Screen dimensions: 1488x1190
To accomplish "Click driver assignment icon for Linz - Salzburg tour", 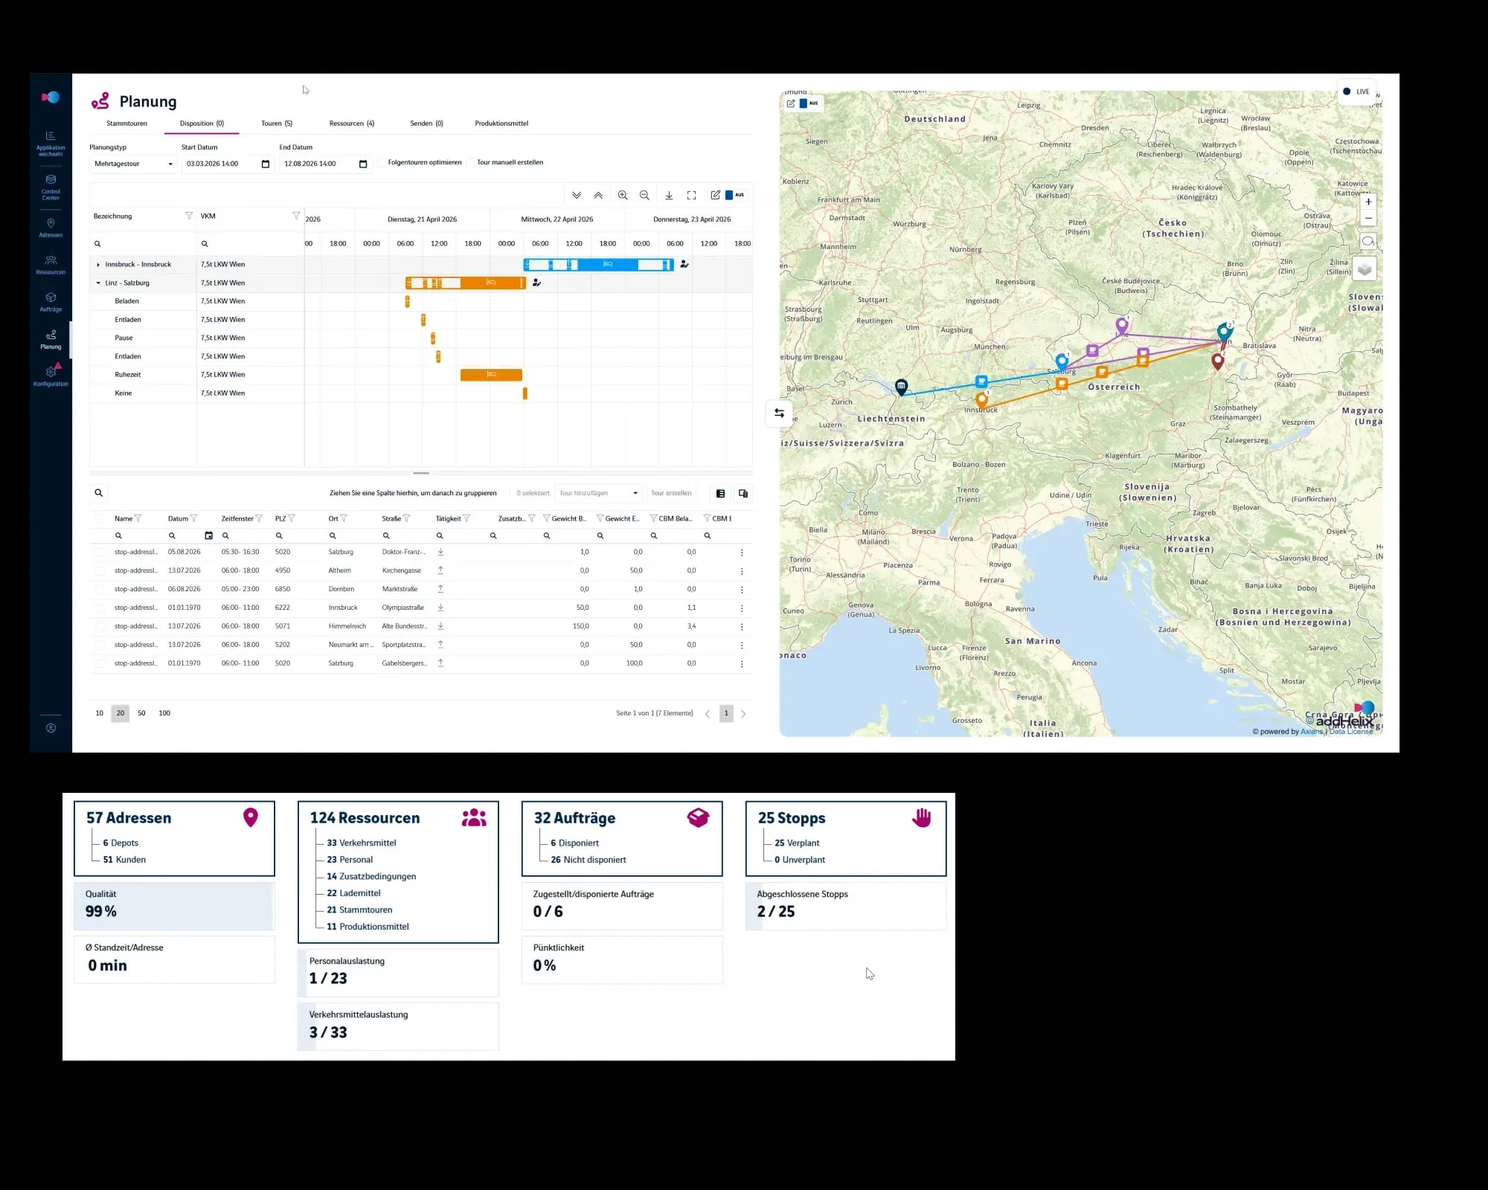I will tap(536, 283).
